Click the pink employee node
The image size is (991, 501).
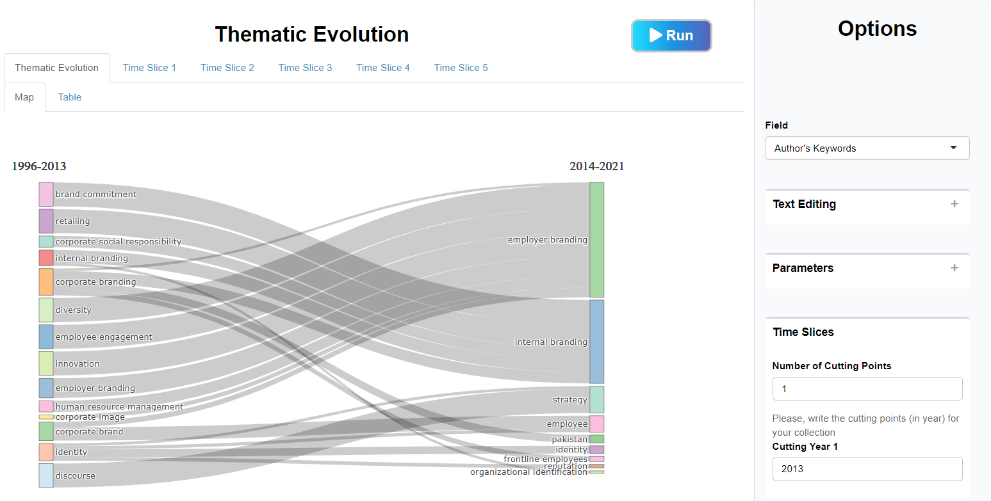pos(596,424)
